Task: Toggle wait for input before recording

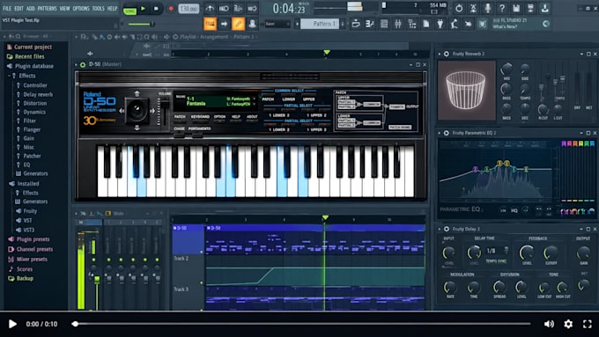Action: coord(224,9)
